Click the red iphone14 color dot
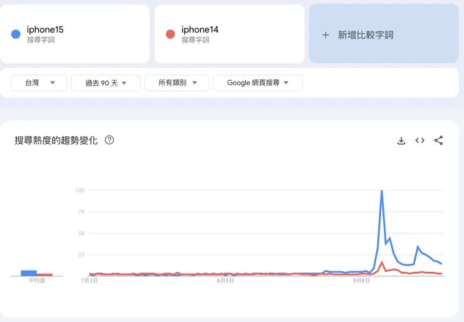 [x=170, y=34]
